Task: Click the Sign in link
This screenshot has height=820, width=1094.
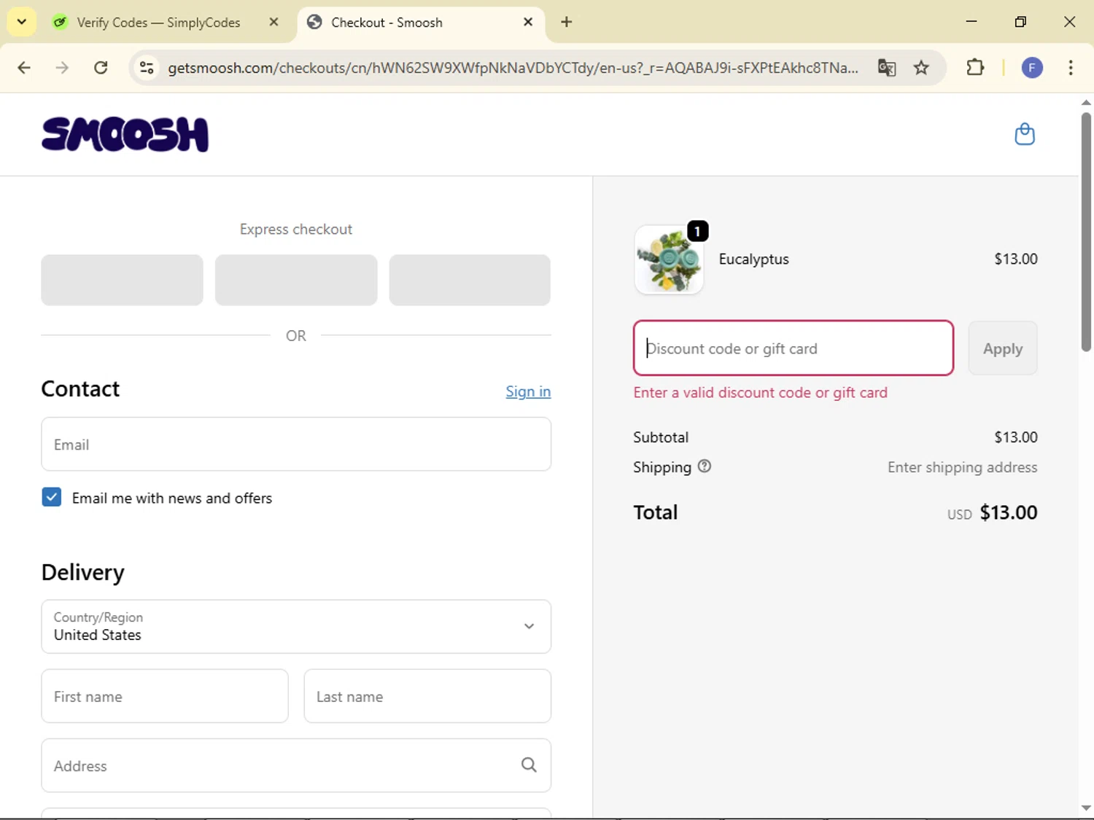Action: 528,391
